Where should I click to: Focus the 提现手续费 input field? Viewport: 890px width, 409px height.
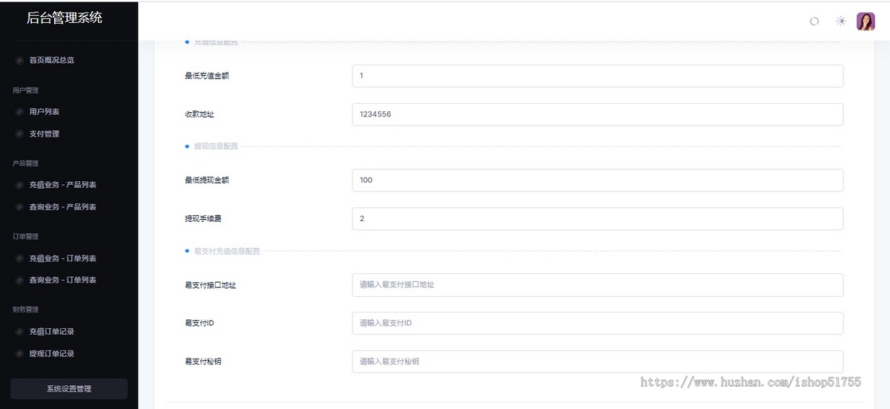(598, 219)
